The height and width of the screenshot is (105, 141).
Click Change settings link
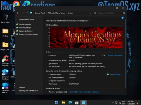point(115,75)
